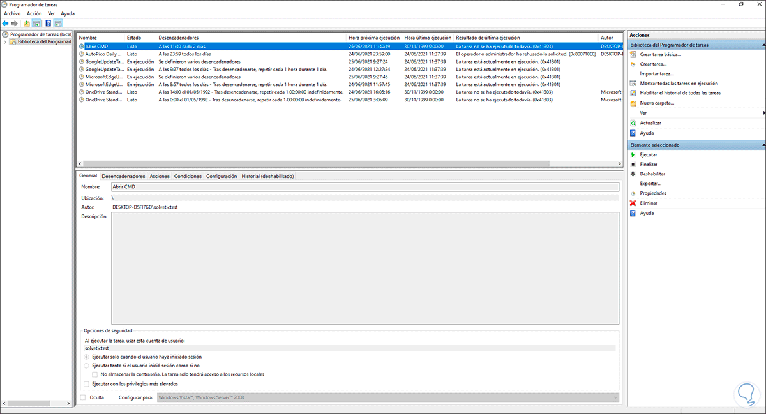Click the blue Back arrow toolbar icon
The width and height of the screenshot is (766, 414).
coord(6,23)
